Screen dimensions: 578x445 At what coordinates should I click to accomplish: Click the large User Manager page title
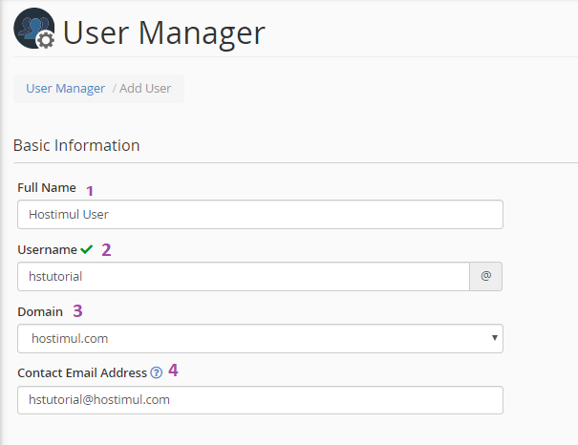(163, 33)
